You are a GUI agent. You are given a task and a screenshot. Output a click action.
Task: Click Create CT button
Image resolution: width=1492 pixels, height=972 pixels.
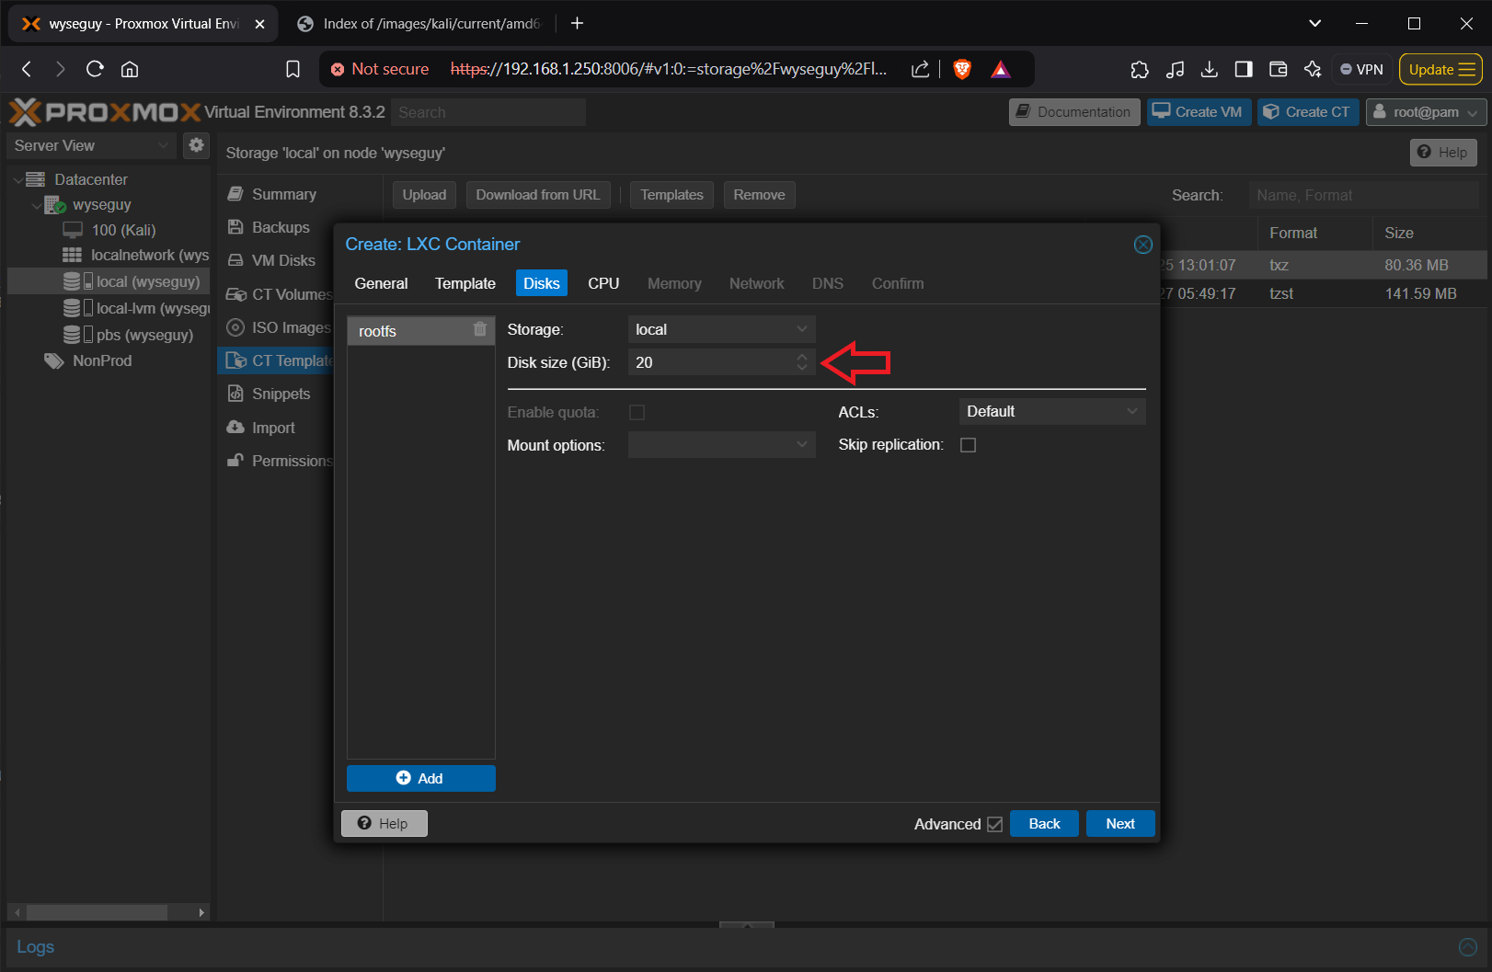coord(1308,112)
